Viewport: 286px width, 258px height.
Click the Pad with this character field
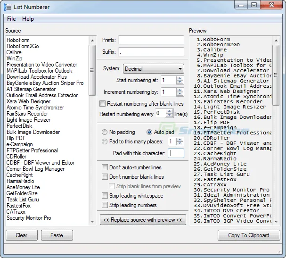click(176, 153)
